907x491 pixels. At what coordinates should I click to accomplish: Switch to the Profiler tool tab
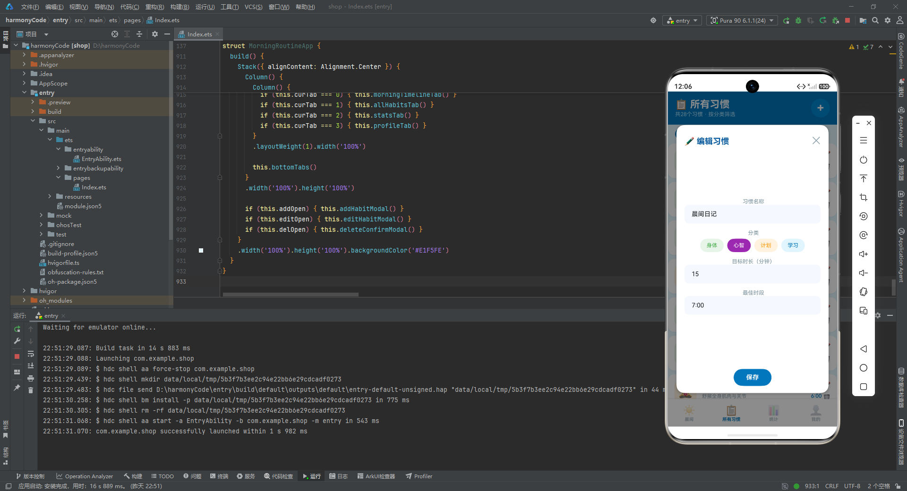click(x=419, y=476)
